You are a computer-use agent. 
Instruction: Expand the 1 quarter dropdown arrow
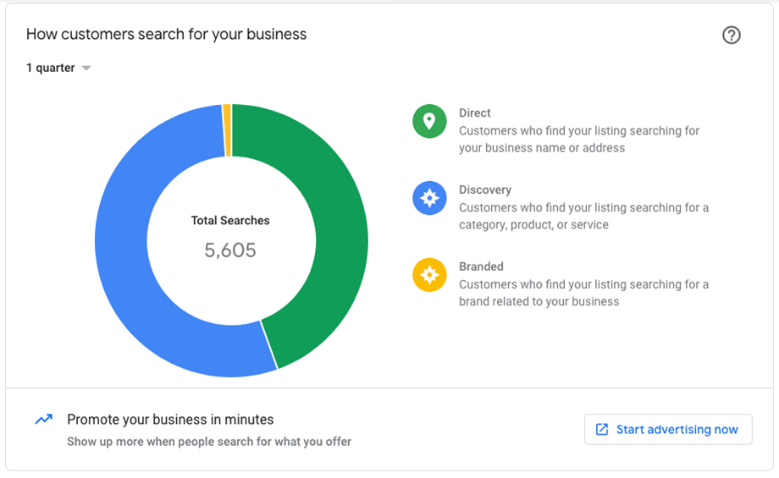[x=86, y=68]
